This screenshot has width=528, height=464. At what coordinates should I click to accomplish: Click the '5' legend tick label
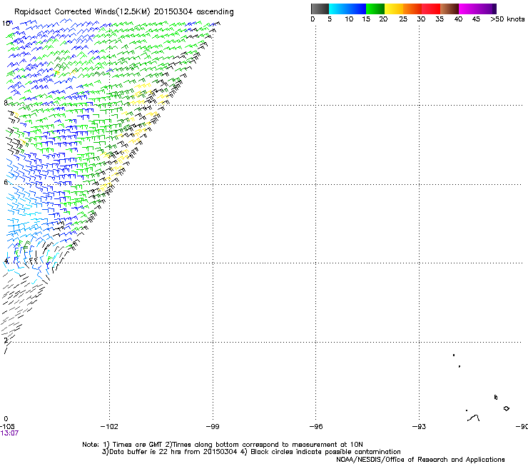(x=330, y=19)
